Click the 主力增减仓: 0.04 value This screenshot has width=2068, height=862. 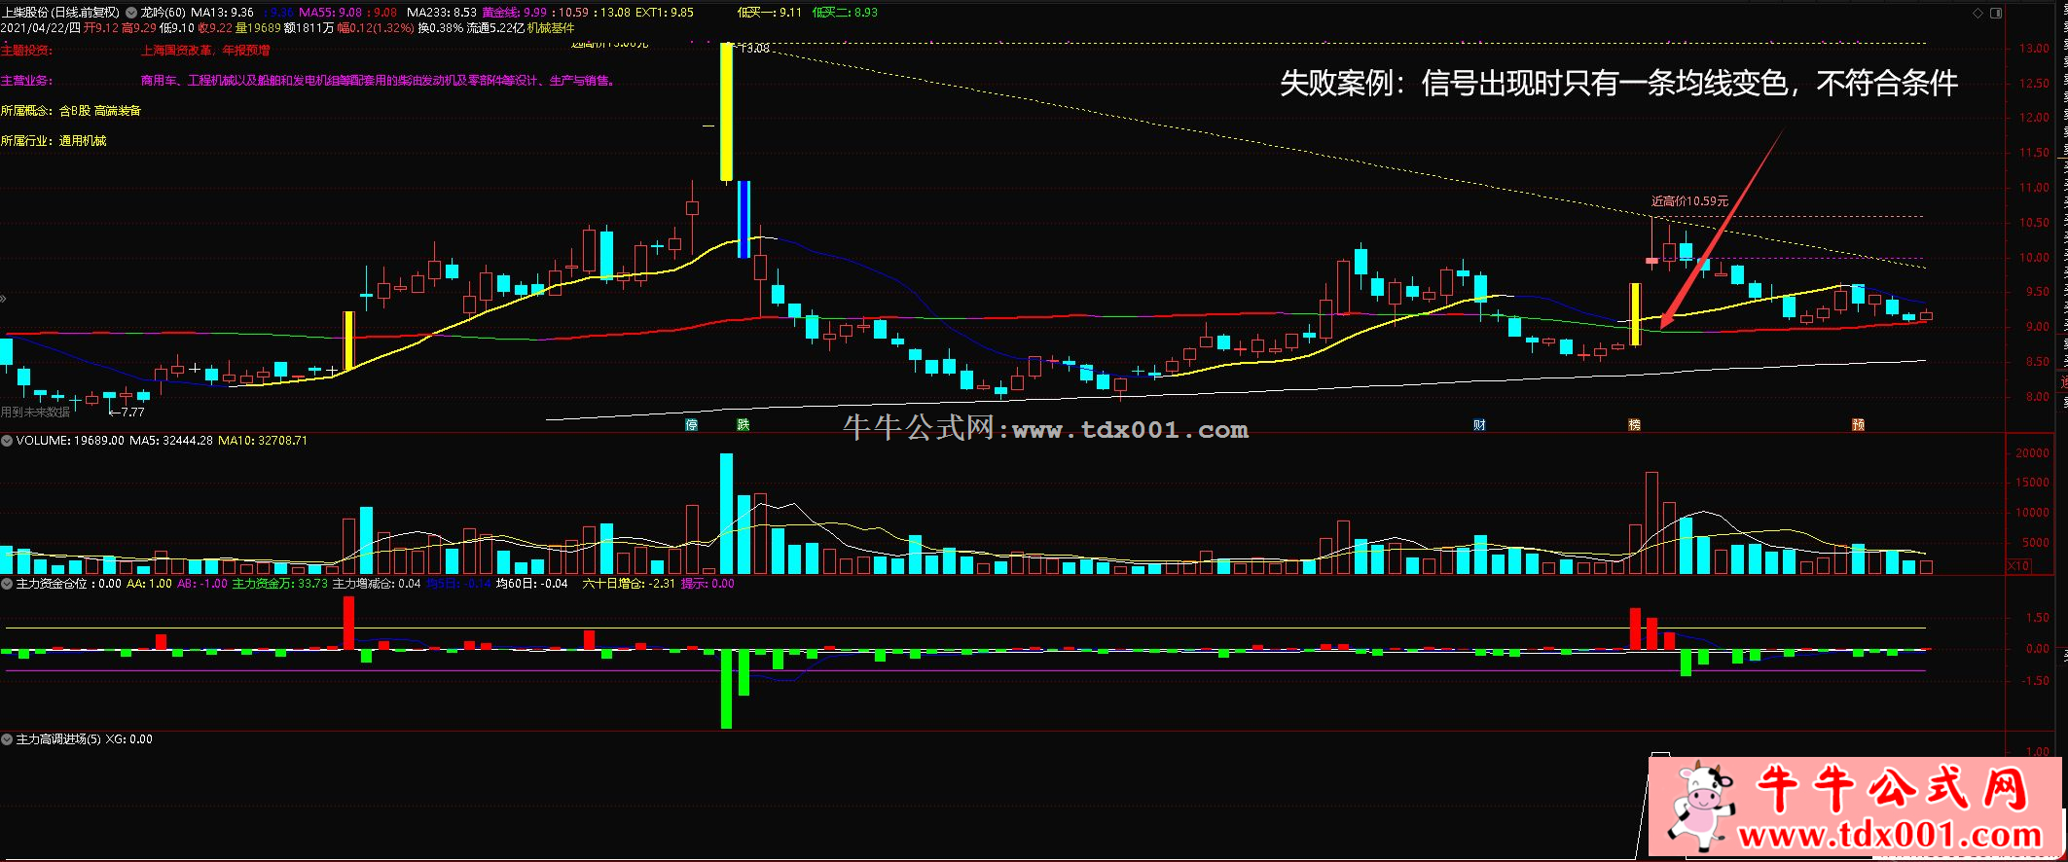(x=377, y=584)
